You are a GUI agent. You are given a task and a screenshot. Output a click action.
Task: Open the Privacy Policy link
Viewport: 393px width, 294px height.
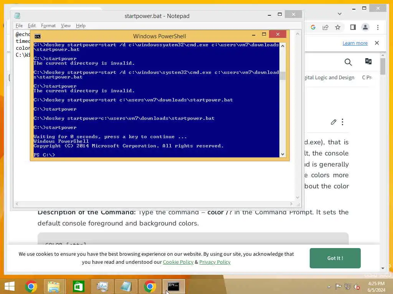[x=215, y=262]
